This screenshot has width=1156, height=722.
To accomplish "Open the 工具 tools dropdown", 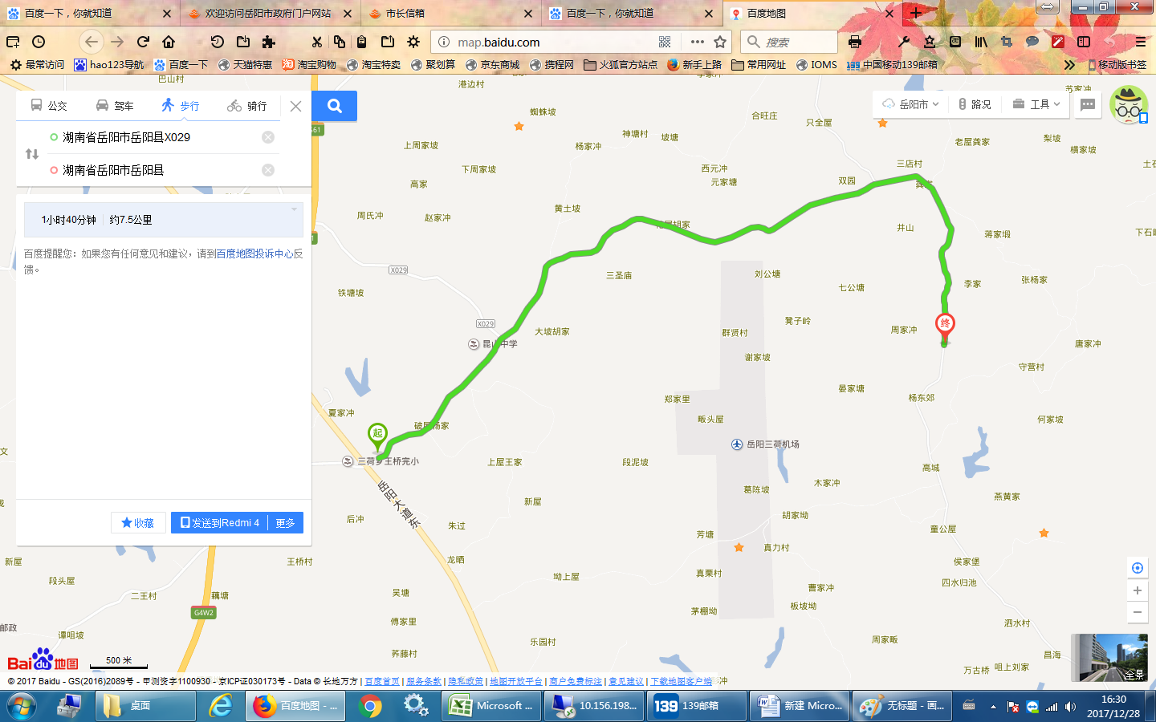I will point(1036,104).
